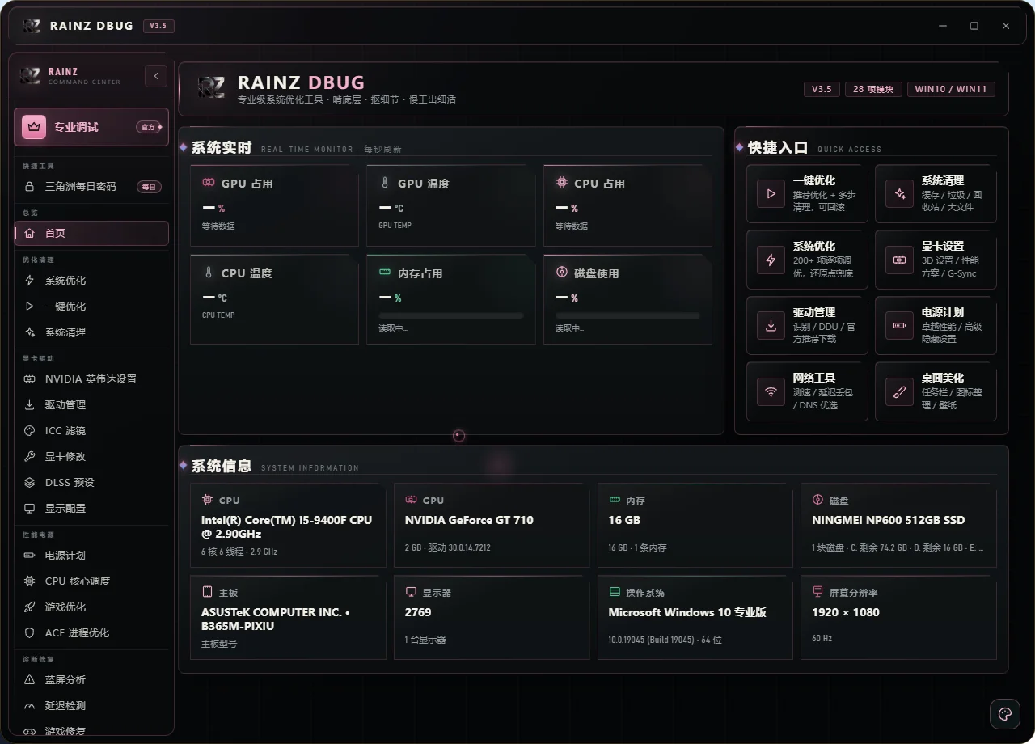Open 驱动管理 in the sidebar
This screenshot has width=1035, height=744.
pyautogui.click(x=91, y=404)
